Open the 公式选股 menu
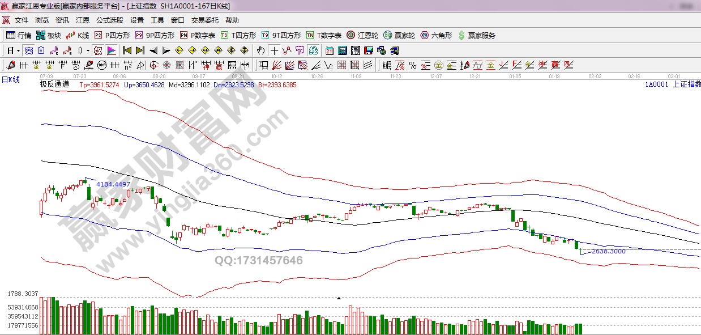The image size is (701, 335). (109, 20)
